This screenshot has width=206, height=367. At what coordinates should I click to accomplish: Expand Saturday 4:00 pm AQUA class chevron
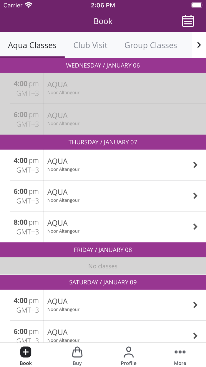tap(195, 305)
